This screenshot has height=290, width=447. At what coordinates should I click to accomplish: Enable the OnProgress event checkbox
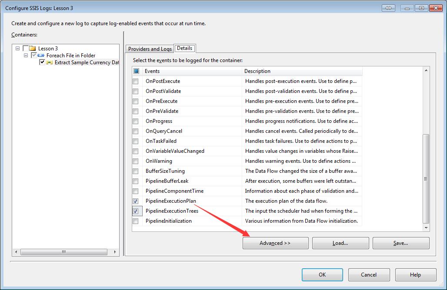136,121
